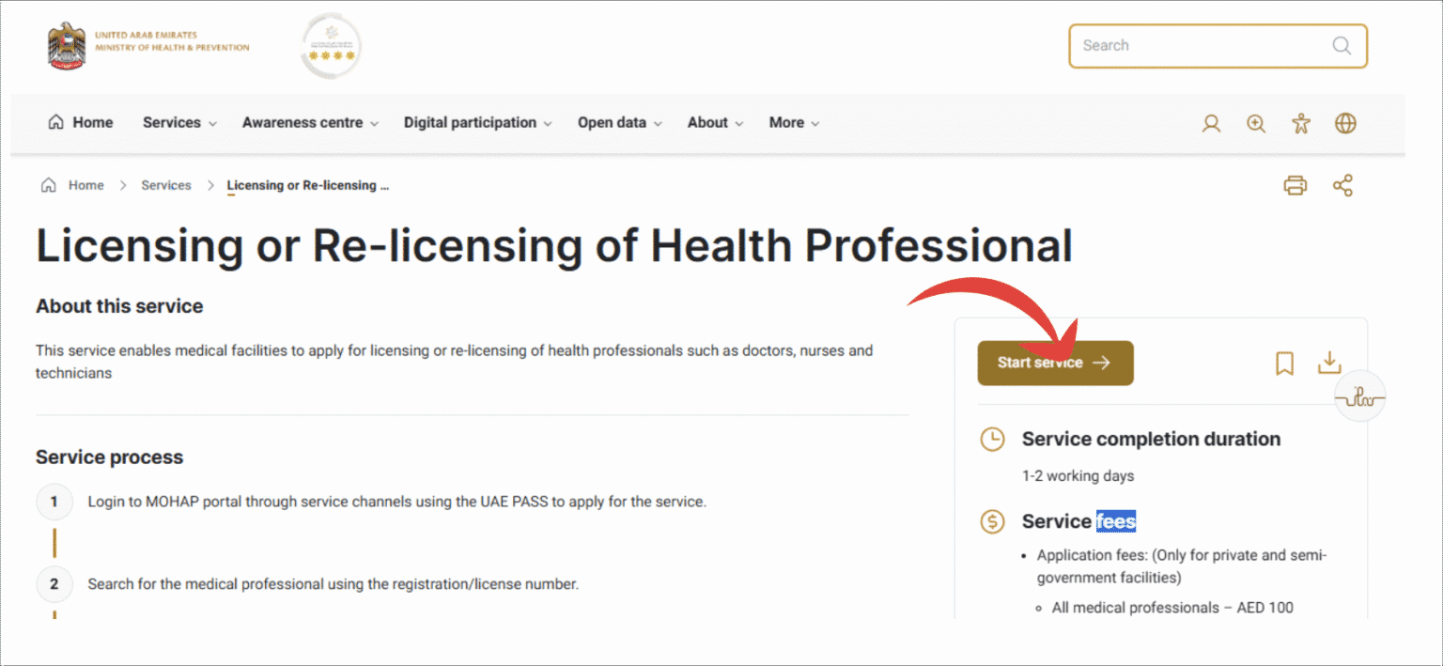1443x666 pixels.
Task: Click the search icon inside the search bar
Action: coord(1342,45)
